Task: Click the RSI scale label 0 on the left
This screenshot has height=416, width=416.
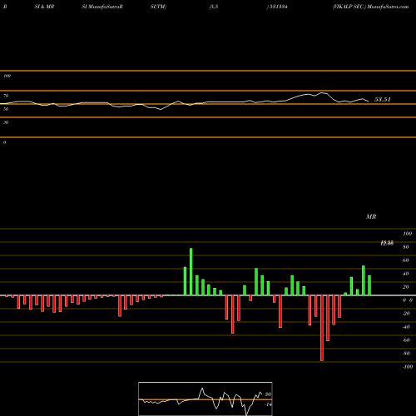Action: click(4, 142)
